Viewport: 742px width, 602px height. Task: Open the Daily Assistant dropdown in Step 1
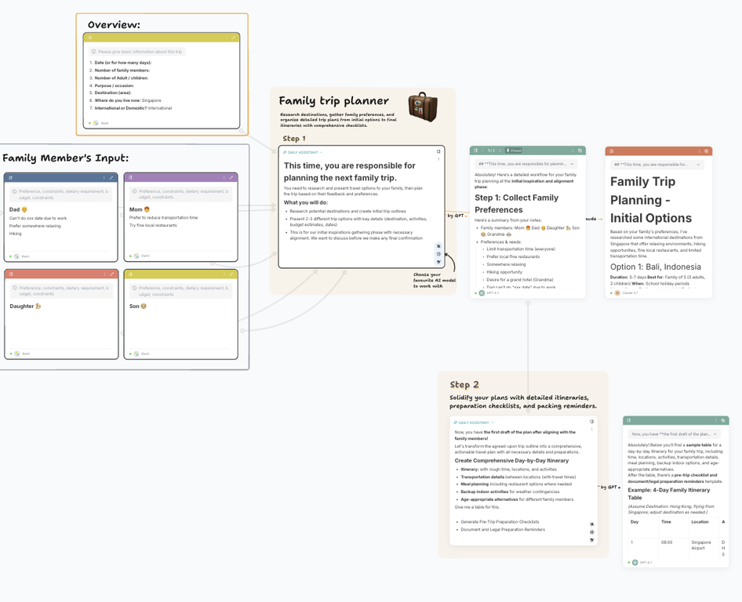(303, 153)
